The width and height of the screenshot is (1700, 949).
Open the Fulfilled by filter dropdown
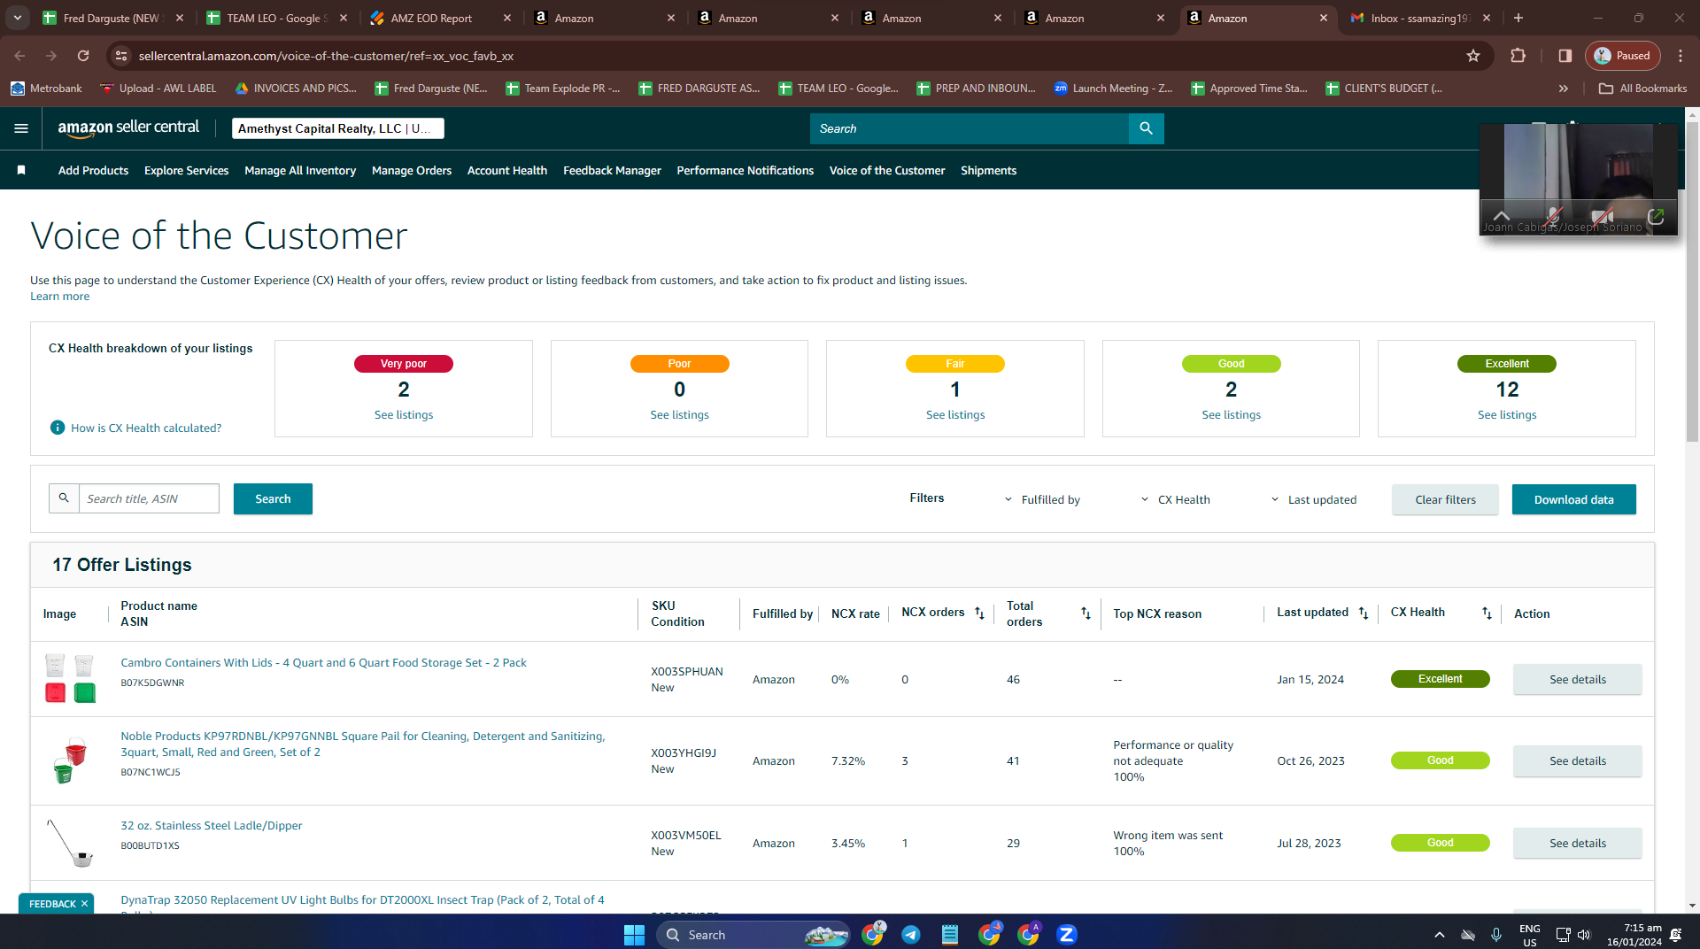tap(1042, 499)
